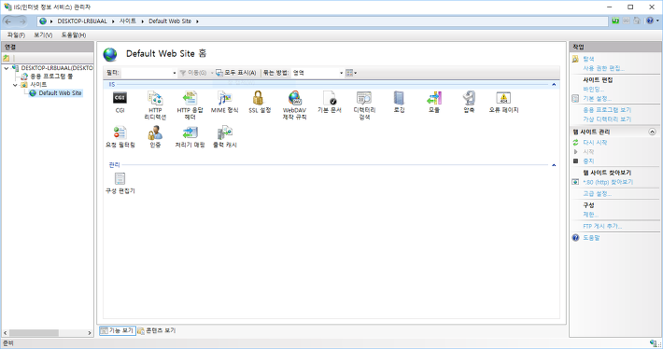
Task: Click 다시 시작 to restart site
Action: tap(595, 143)
